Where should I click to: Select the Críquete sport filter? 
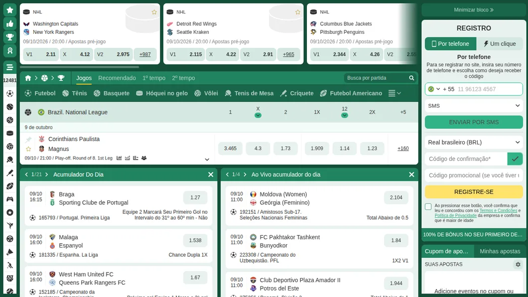(297, 93)
